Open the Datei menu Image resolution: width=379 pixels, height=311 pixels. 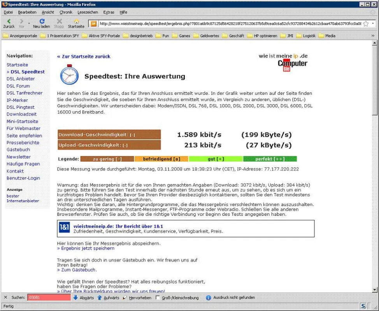click(x=8, y=12)
